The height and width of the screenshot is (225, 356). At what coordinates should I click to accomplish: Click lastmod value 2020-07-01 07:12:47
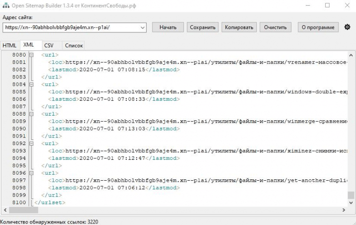(112, 158)
